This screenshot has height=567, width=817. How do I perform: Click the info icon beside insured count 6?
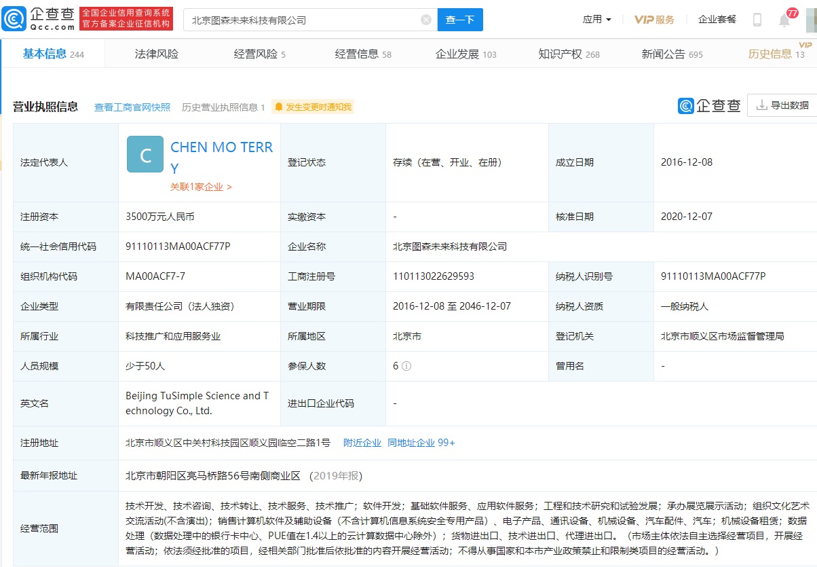[x=406, y=366]
